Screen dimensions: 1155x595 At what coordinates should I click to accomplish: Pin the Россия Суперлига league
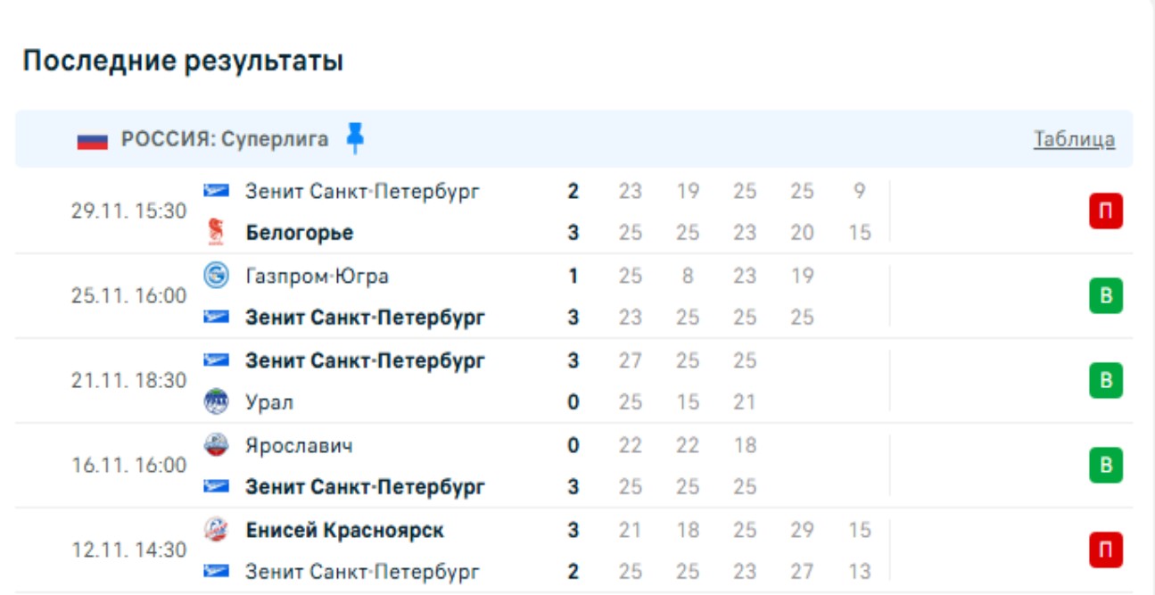coord(355,138)
